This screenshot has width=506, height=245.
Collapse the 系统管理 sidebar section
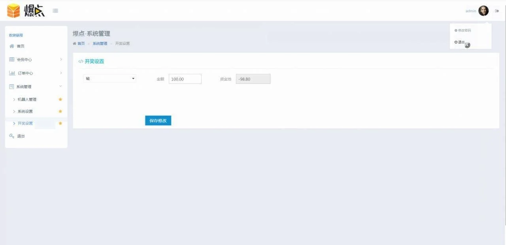36,87
